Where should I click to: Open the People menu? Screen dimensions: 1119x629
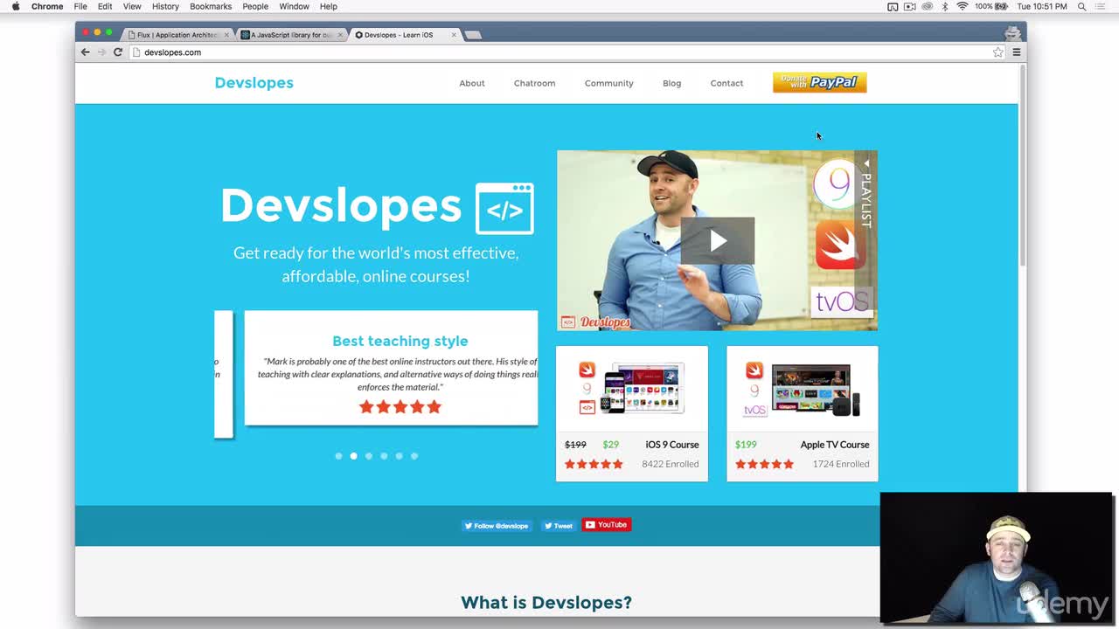(255, 6)
